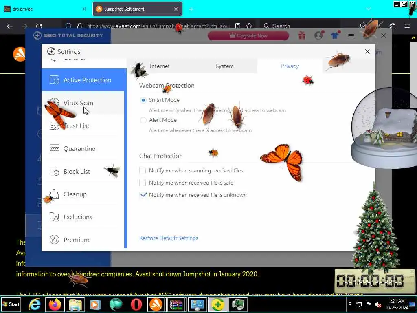
Task: Open WinRAR from the taskbar
Action: [177, 304]
